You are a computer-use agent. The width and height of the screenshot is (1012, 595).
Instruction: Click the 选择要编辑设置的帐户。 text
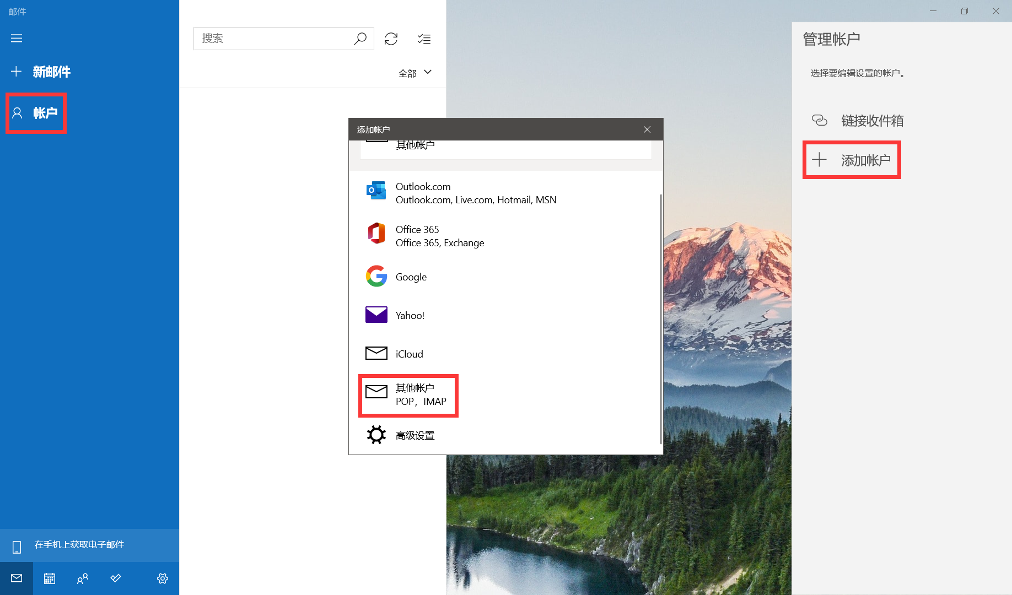(858, 73)
